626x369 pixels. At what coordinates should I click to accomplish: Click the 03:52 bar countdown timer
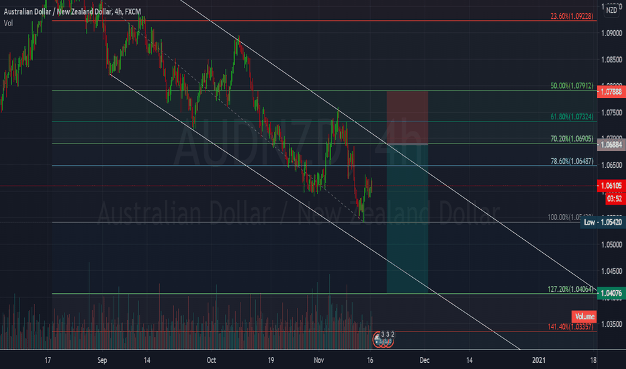(615, 199)
